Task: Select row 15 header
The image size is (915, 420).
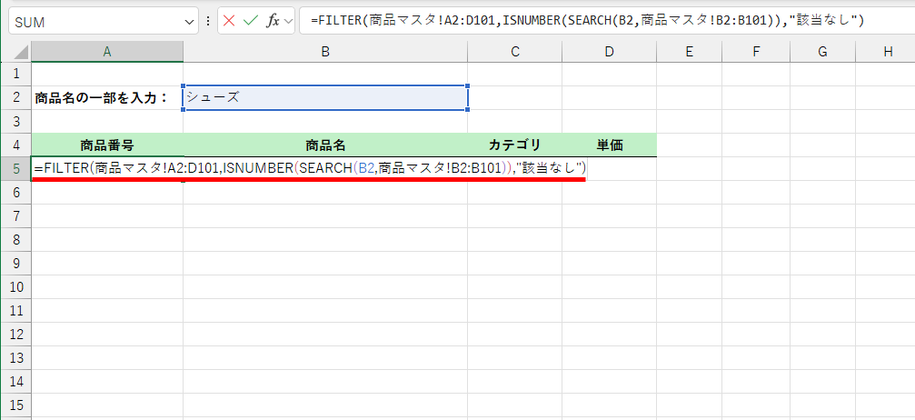Action: tap(15, 405)
